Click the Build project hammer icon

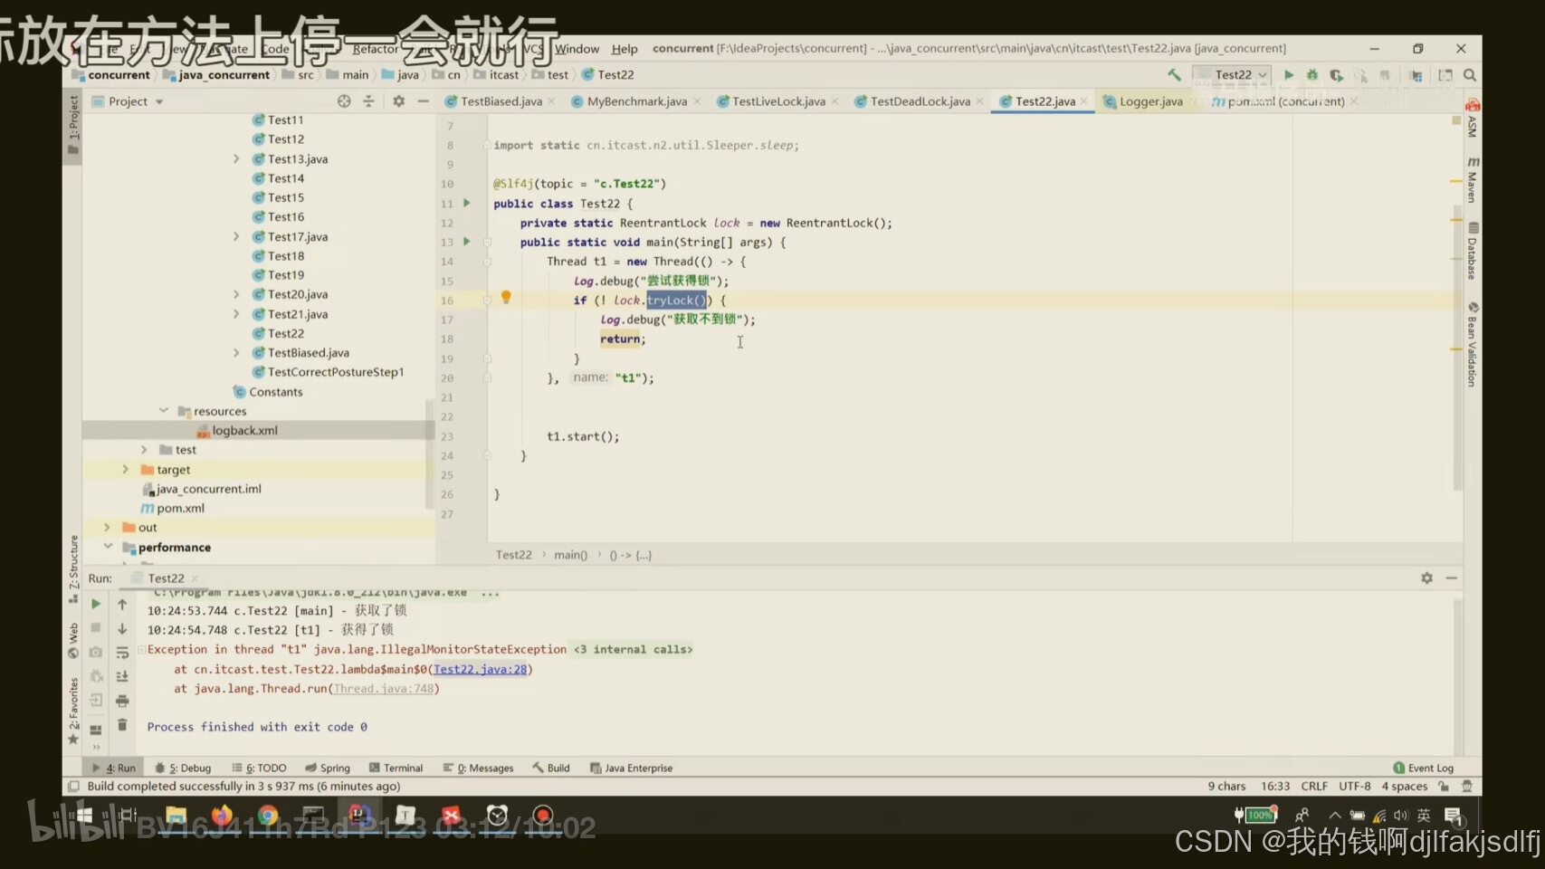1174,75
